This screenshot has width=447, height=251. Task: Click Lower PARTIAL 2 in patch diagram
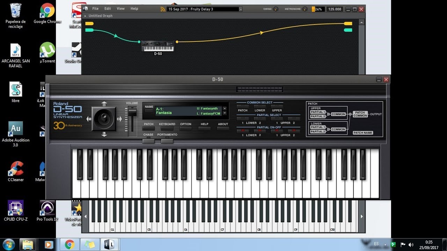tap(318, 131)
